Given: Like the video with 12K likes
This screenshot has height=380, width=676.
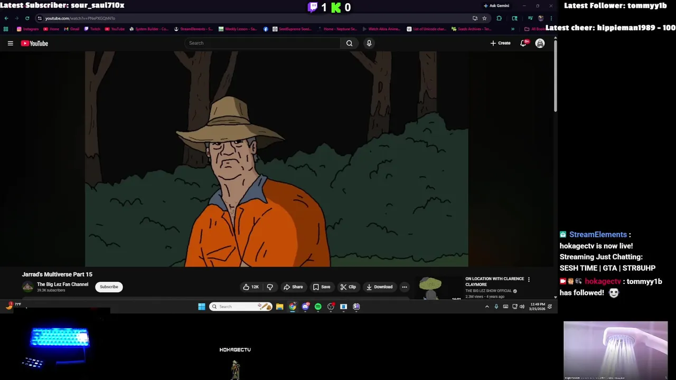Looking at the screenshot, I should coord(251,287).
